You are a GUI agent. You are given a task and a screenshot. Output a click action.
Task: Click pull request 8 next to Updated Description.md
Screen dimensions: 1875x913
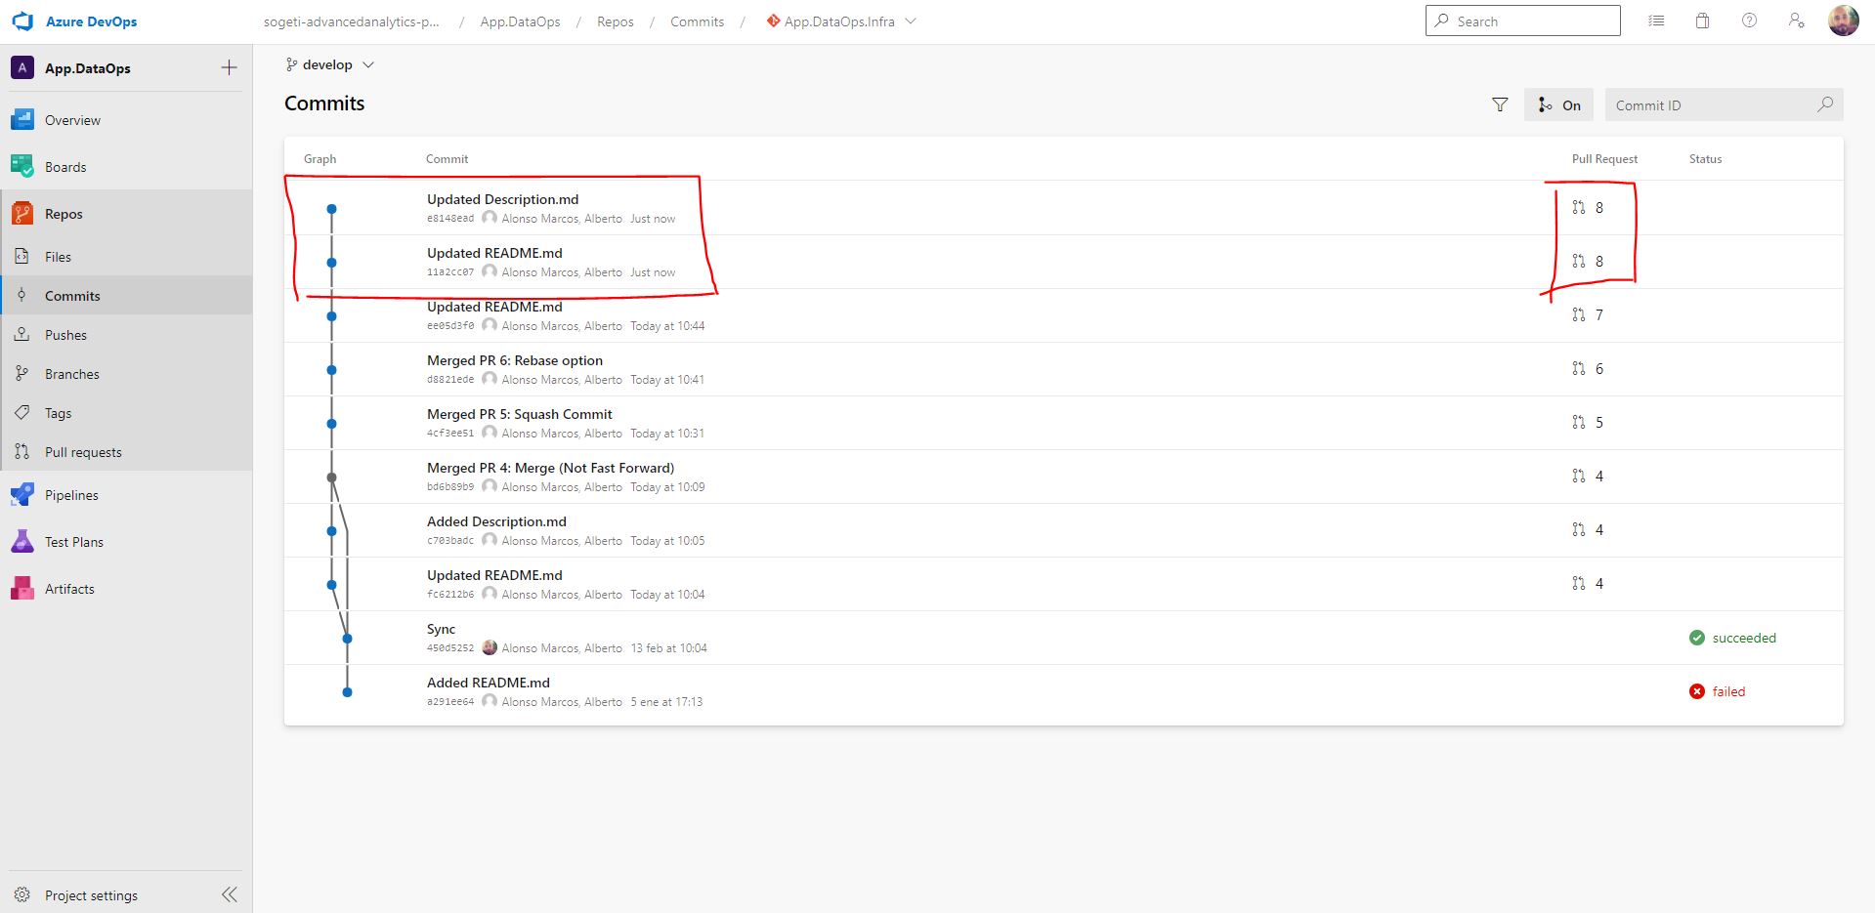1588,207
